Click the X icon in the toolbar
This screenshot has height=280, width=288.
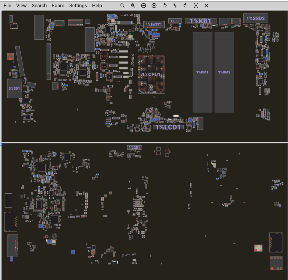pyautogui.click(x=206, y=5)
